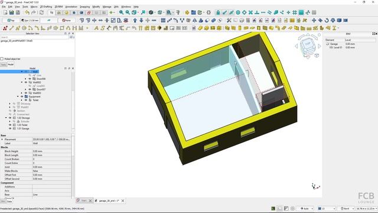The width and height of the screenshot is (378, 213).
Task: Click the model tree vertical scrollbar
Action: click(x=73, y=100)
